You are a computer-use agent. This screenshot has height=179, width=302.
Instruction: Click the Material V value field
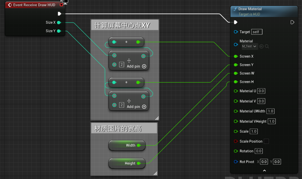click(261, 101)
